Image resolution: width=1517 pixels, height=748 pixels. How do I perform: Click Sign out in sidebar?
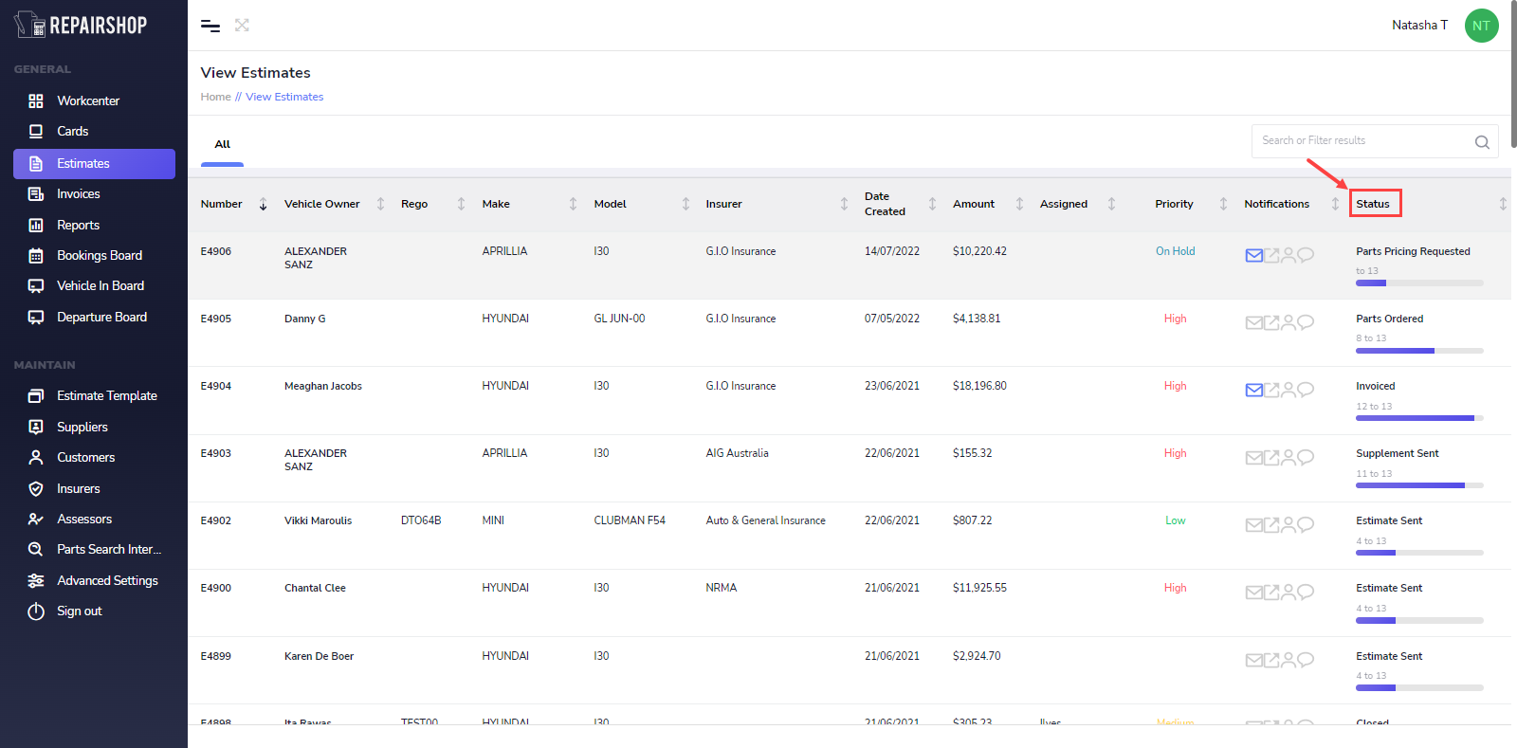(79, 611)
